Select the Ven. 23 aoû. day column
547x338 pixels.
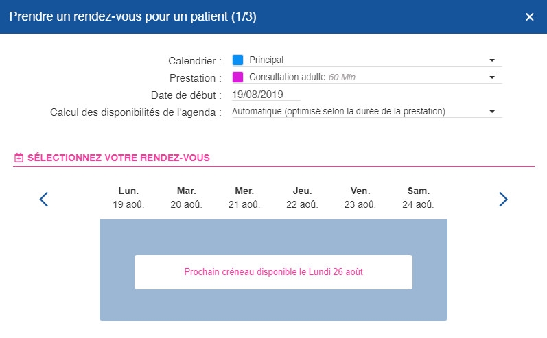coord(360,197)
